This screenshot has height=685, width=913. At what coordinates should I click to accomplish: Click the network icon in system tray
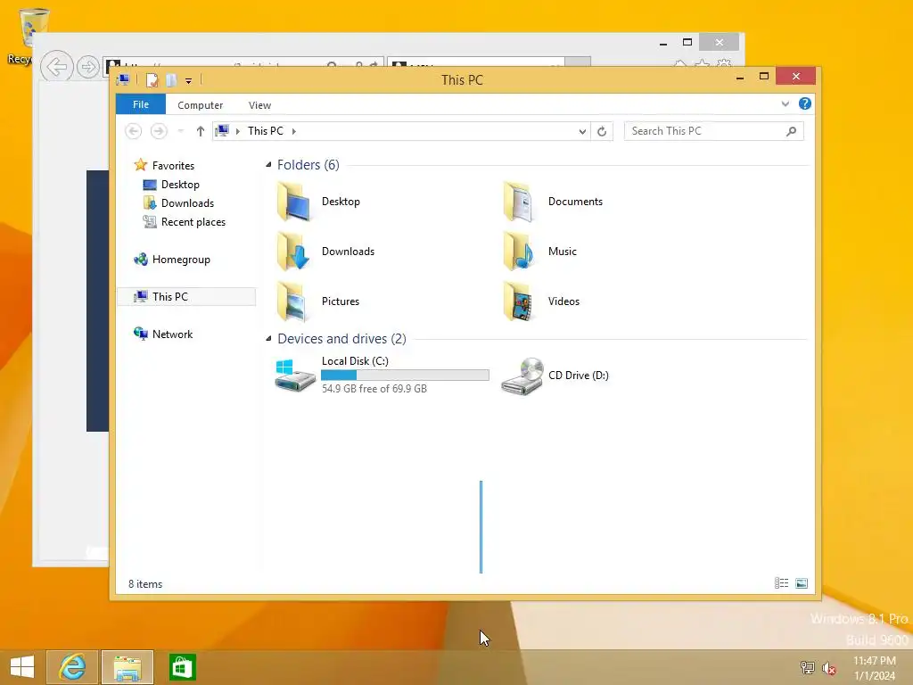(807, 667)
